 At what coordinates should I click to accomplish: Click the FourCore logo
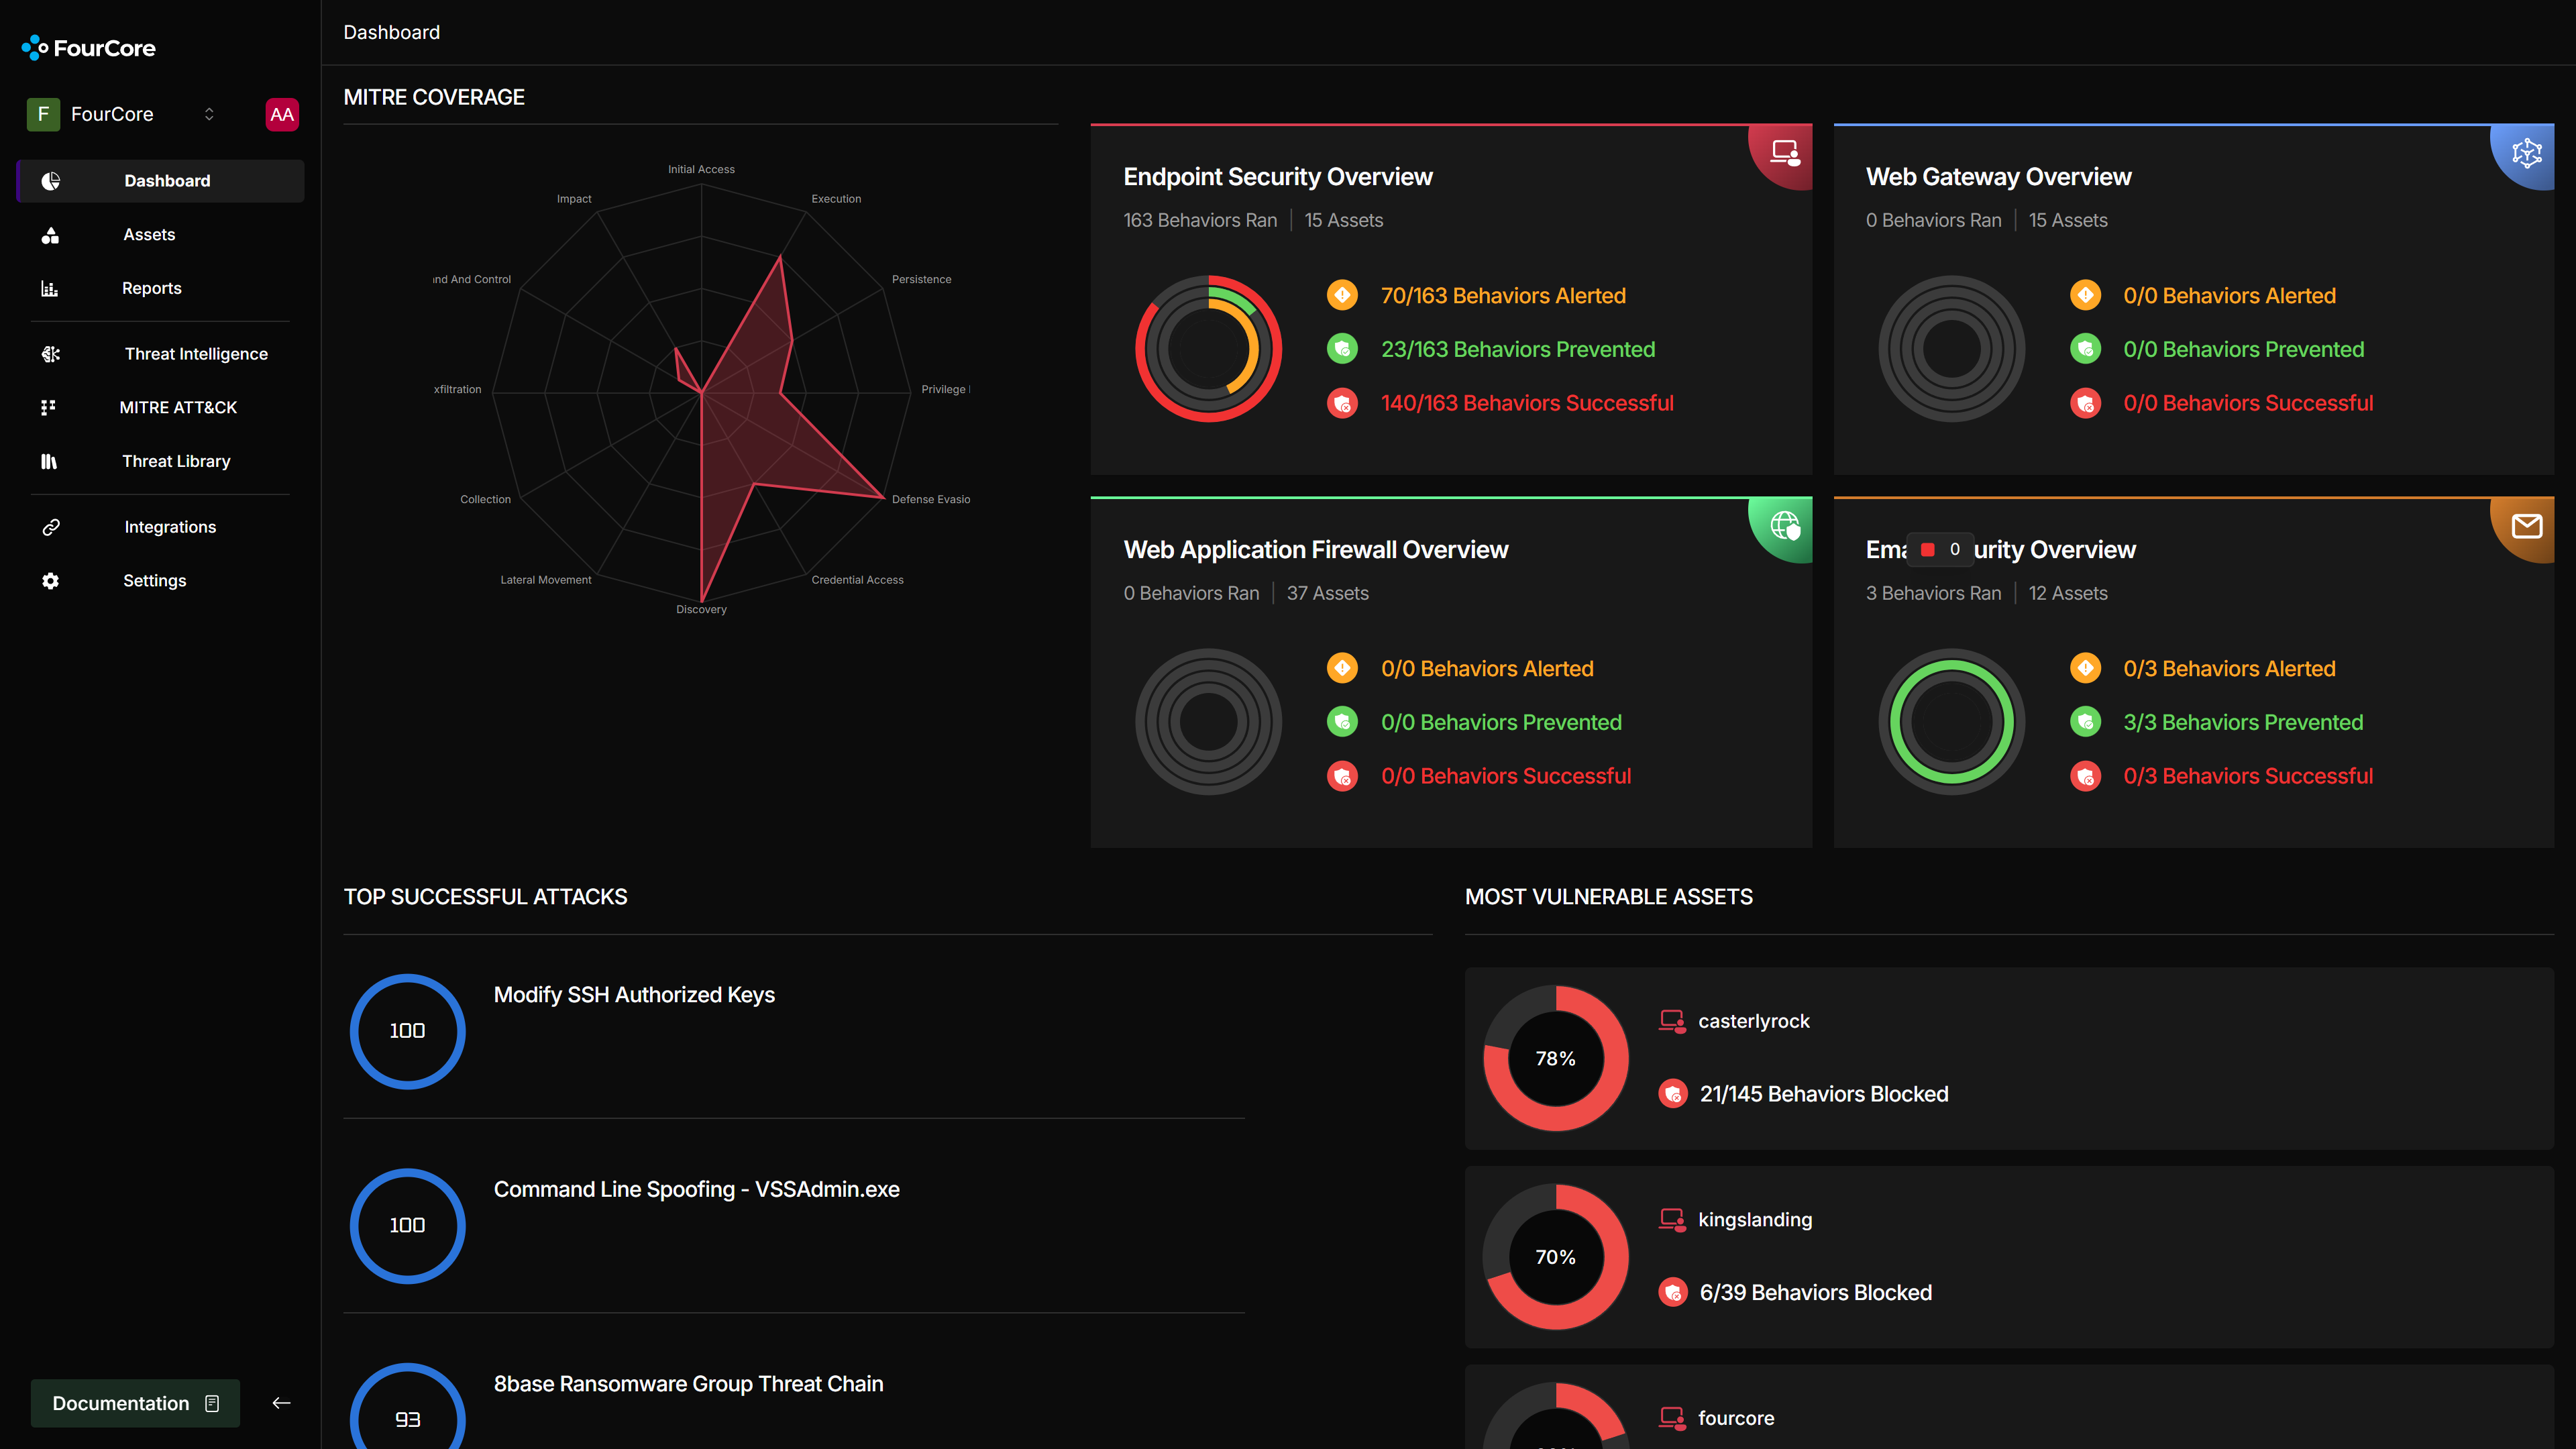tap(88, 47)
